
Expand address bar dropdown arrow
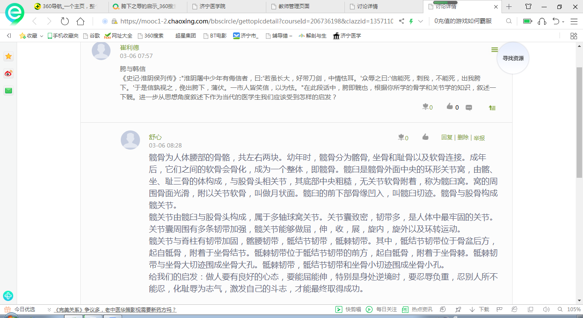click(421, 21)
